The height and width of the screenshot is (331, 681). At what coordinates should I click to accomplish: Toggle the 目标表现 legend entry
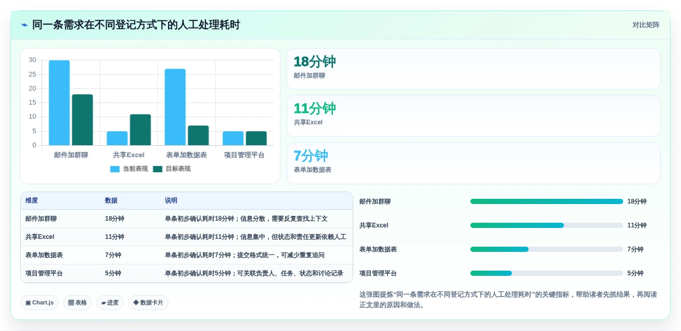pos(172,169)
